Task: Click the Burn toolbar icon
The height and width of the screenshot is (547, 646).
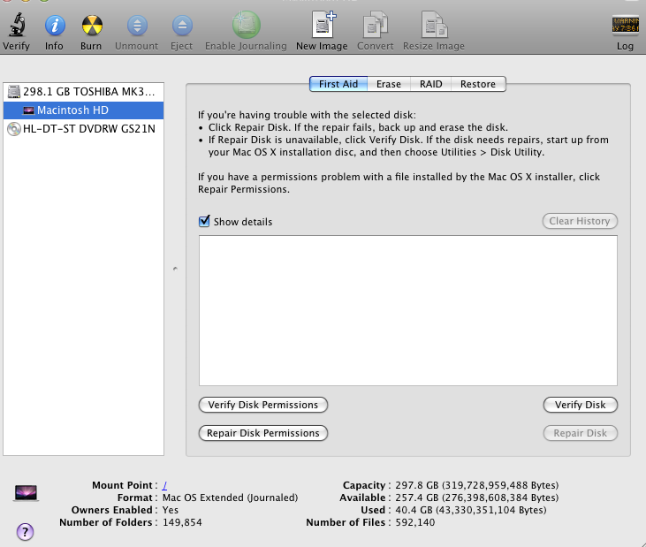Action: [91, 26]
